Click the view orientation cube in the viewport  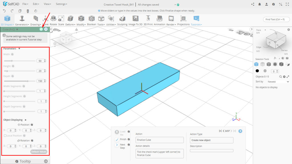point(66,38)
